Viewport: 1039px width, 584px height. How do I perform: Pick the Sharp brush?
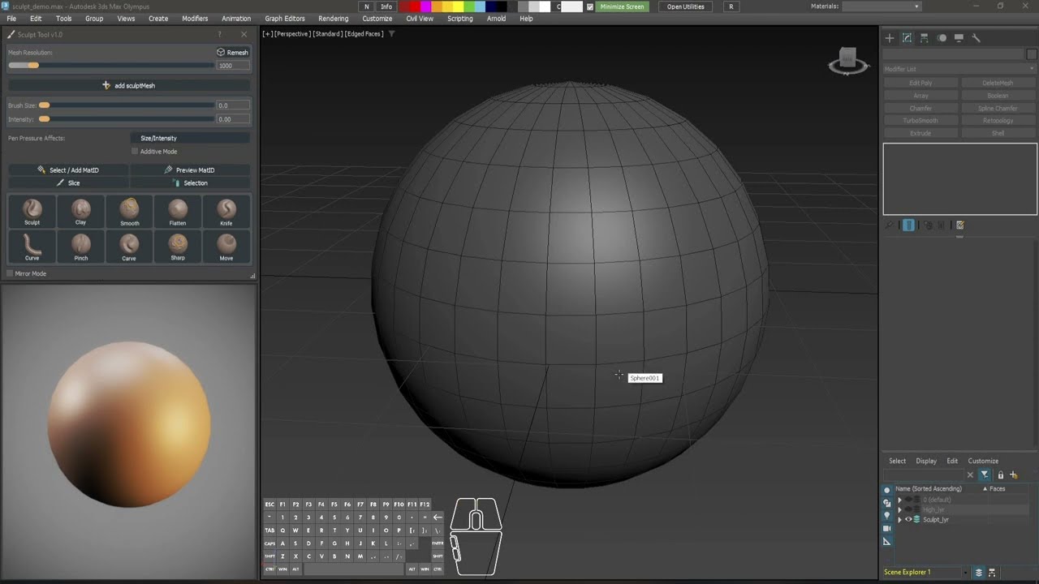click(178, 247)
